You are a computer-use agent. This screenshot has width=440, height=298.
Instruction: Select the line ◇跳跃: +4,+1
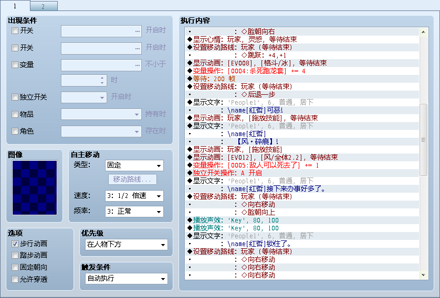pos(303,55)
